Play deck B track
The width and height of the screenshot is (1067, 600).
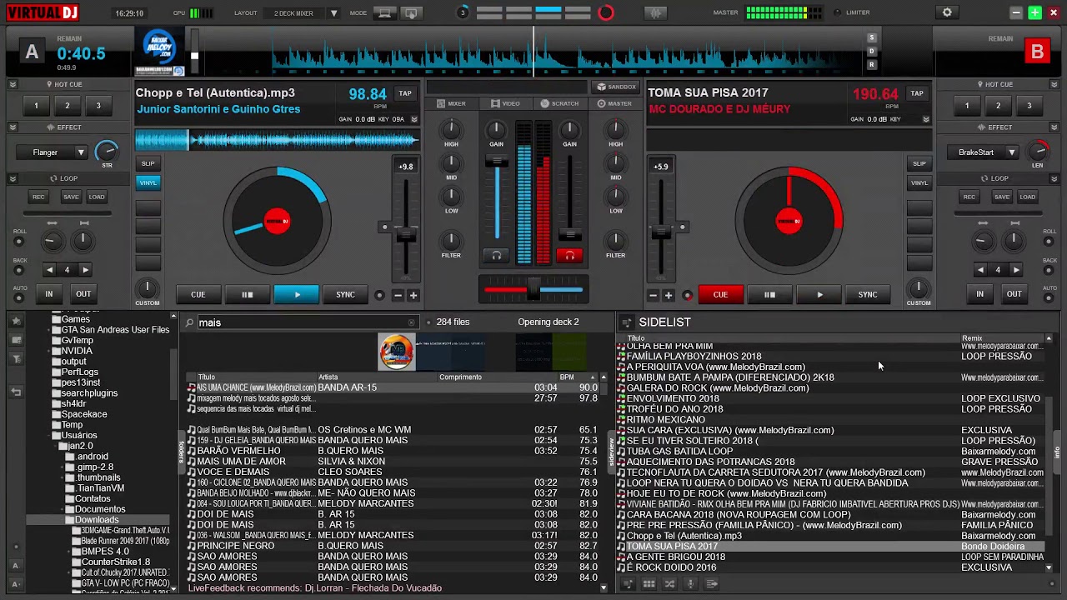tap(819, 294)
